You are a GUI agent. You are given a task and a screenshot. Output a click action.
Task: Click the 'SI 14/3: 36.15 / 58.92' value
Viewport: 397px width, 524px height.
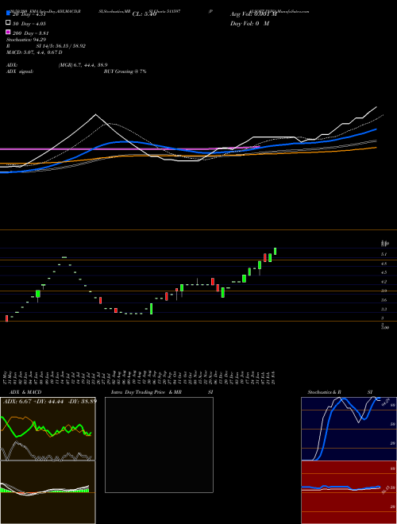click(61, 46)
